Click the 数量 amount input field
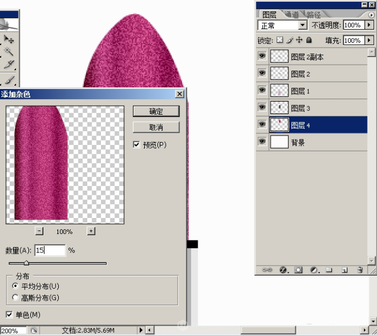Viewport: 377px width, 335px height. point(50,250)
